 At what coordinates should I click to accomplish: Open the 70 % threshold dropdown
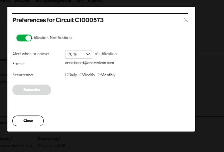[79, 55]
